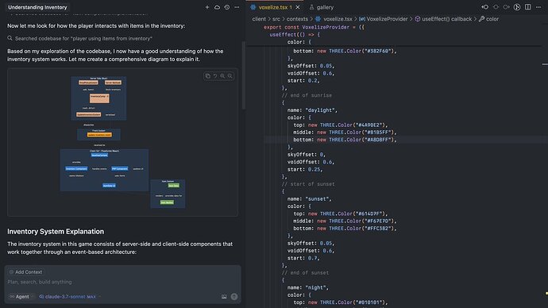Open chat panel more options menu
This screenshot has width=548, height=308.
[237, 7]
